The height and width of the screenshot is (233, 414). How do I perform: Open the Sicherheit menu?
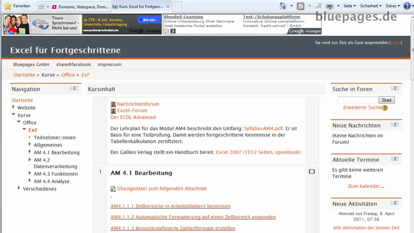point(371,6)
